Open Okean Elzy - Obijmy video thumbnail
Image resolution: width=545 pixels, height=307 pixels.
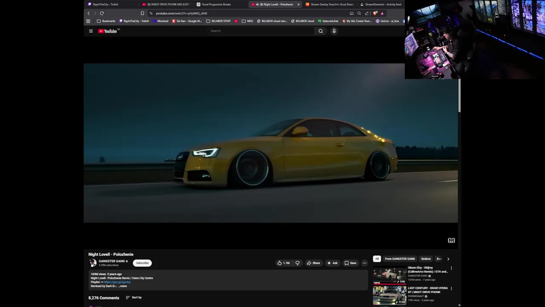coord(390,275)
